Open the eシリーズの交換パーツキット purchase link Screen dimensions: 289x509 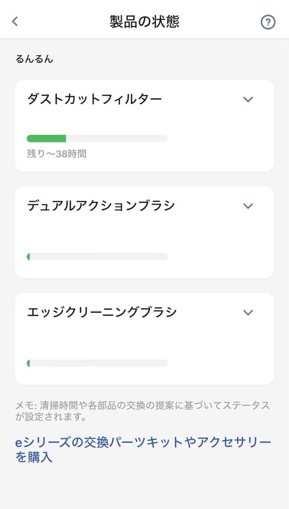point(143,443)
